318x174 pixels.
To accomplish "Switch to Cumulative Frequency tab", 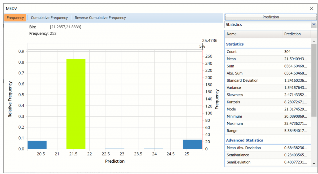I will point(49,18).
